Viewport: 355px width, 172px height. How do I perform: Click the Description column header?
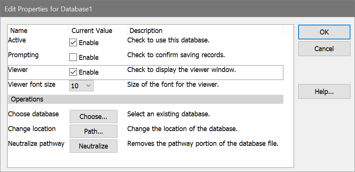[x=146, y=31]
